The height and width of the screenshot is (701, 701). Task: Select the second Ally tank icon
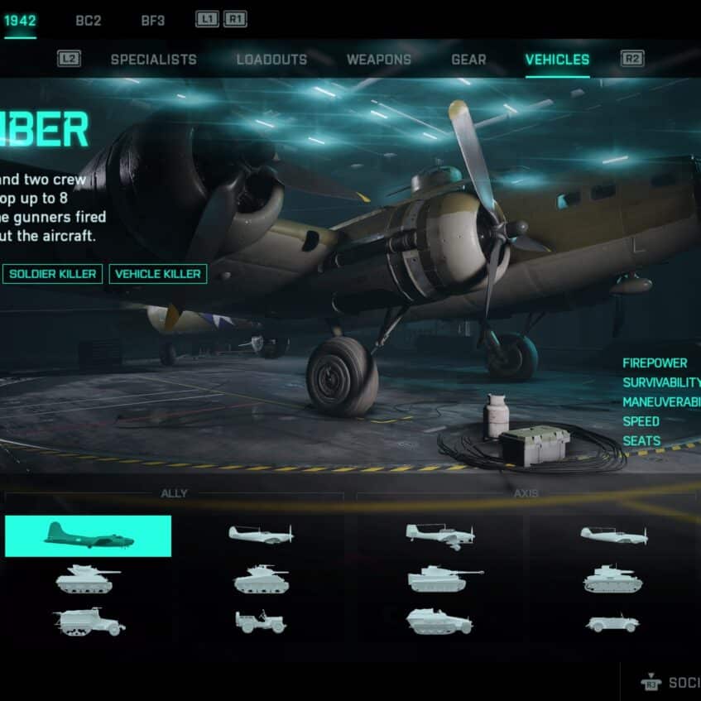point(261,579)
